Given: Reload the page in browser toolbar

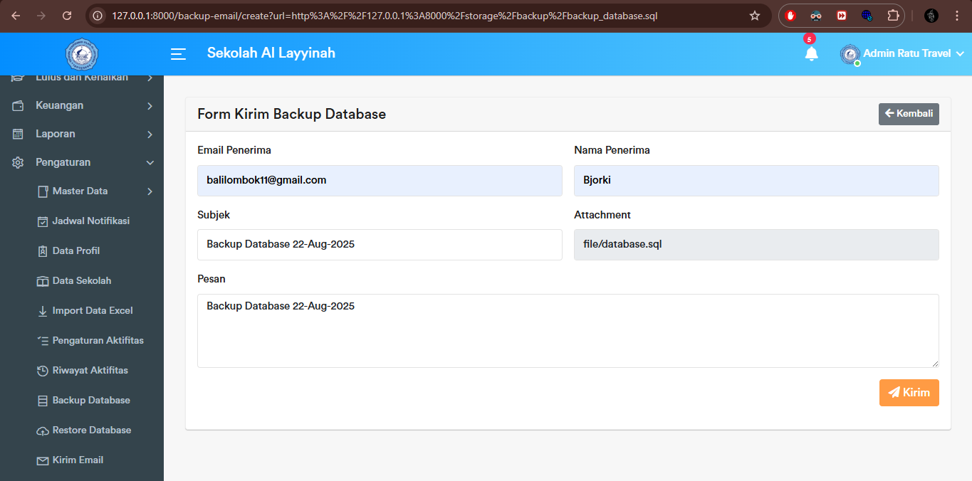Looking at the screenshot, I should coord(67,16).
